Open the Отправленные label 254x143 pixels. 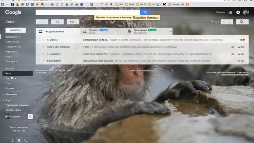[13, 47]
